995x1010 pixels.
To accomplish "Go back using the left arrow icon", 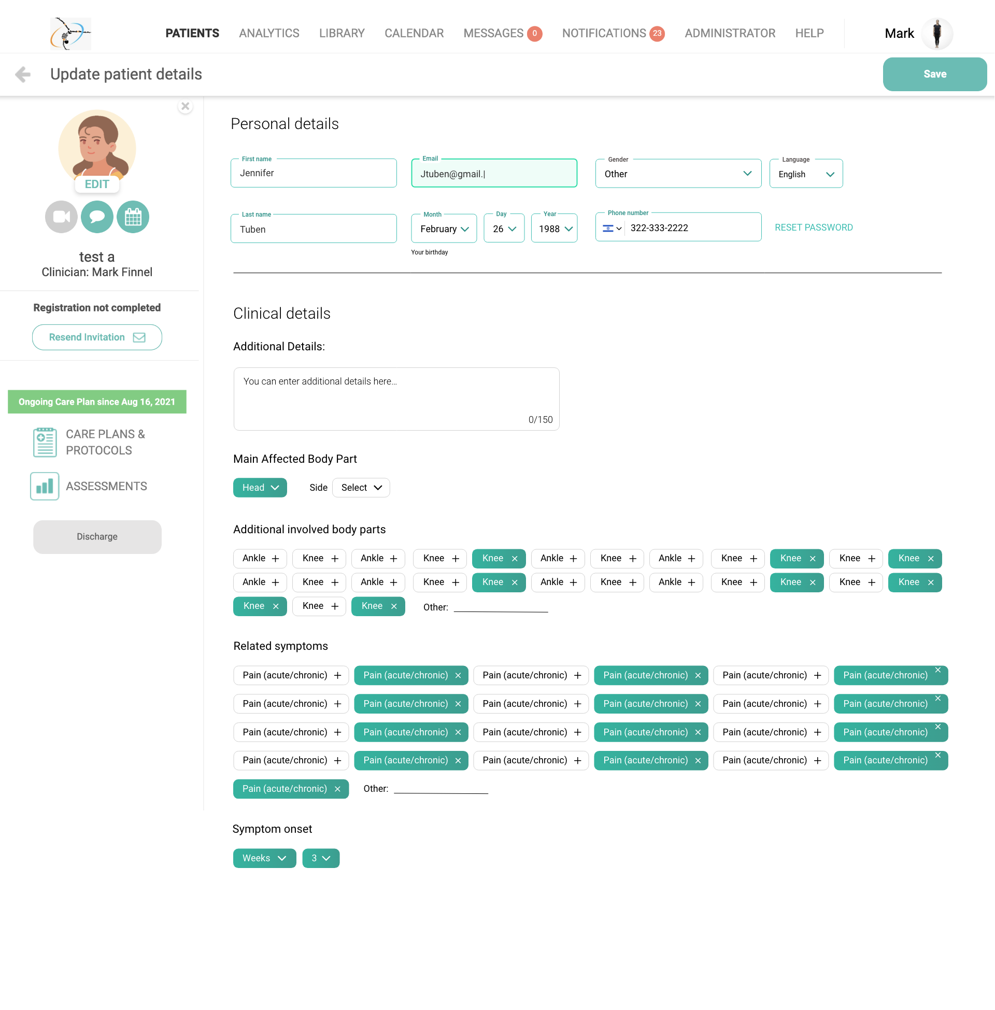I will point(22,74).
